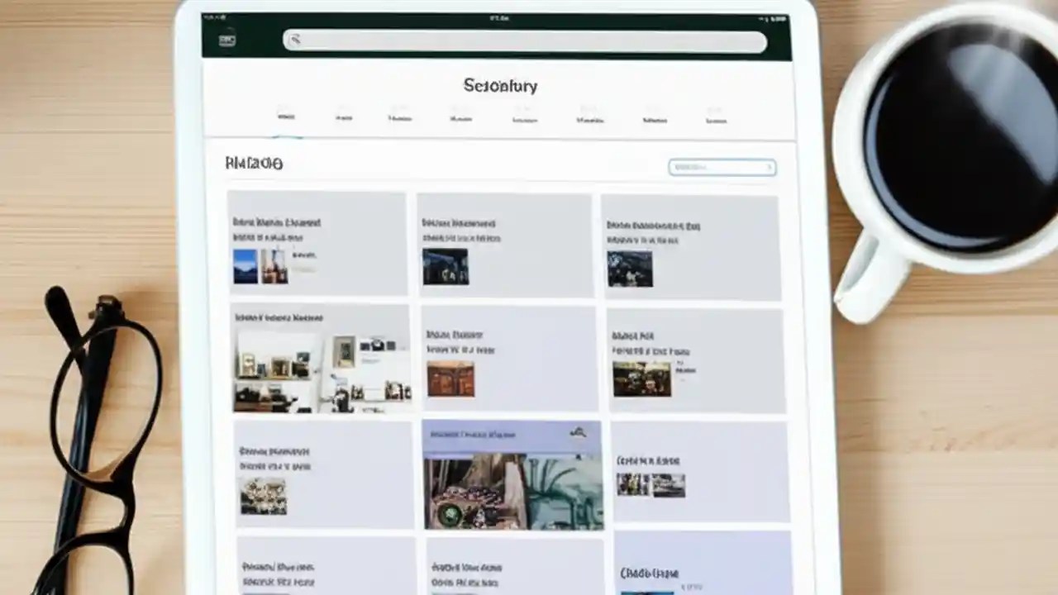
Task: Click the shop logo icon in the green header
Action: click(x=227, y=38)
